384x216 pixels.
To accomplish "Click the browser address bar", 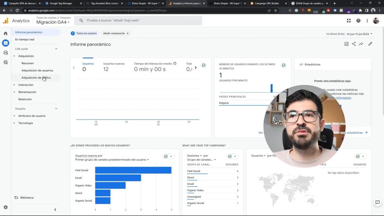I will click(x=146, y=10).
